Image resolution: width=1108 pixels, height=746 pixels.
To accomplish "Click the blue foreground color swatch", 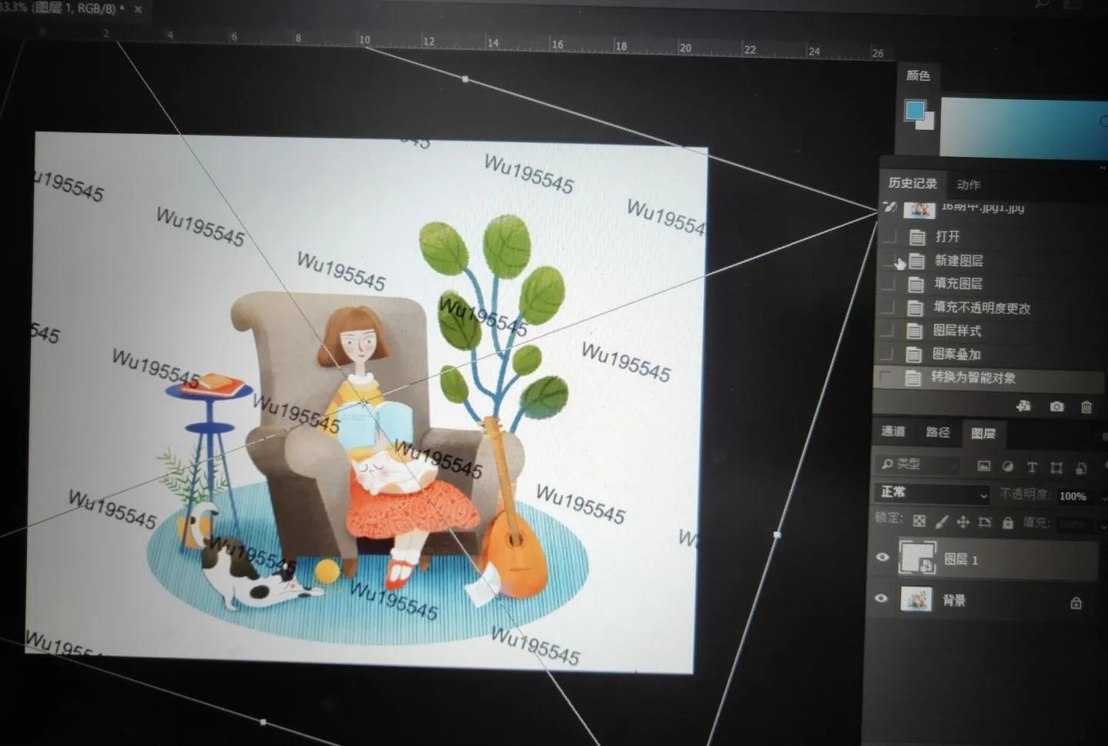I will point(915,111).
